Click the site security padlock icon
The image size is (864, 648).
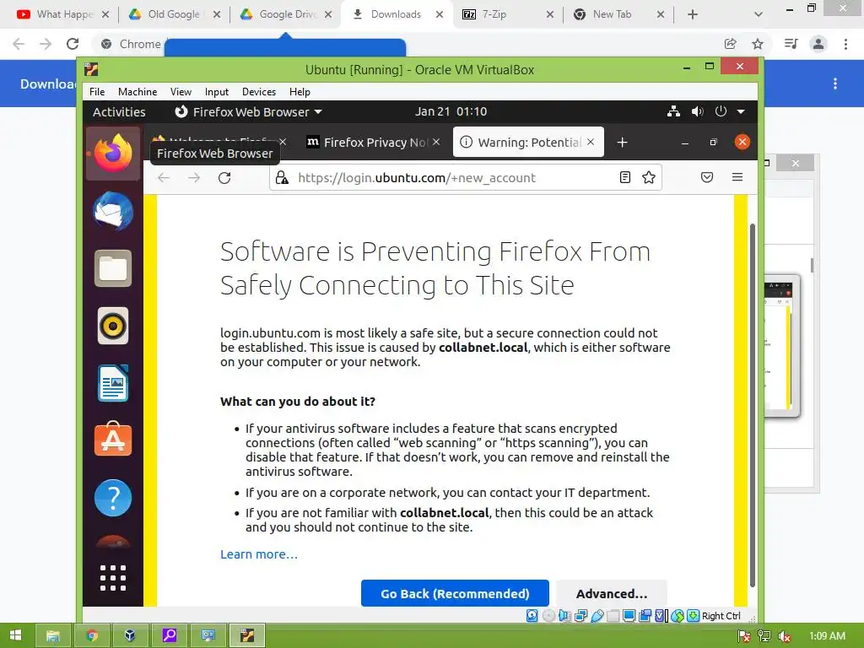(x=282, y=177)
